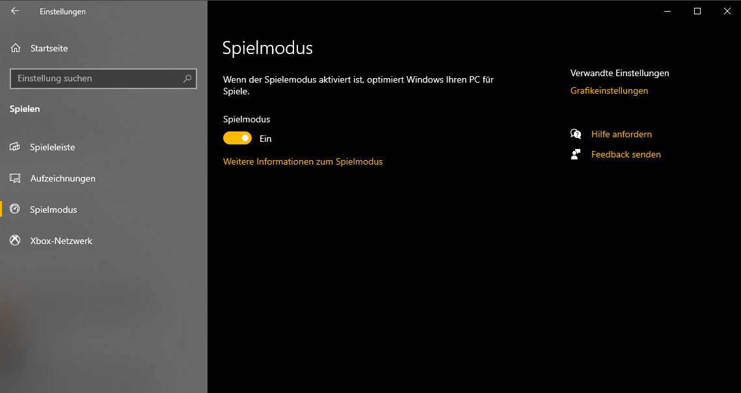Click the Spieleleiste sidebar icon
This screenshot has width=741, height=393.
[15, 147]
